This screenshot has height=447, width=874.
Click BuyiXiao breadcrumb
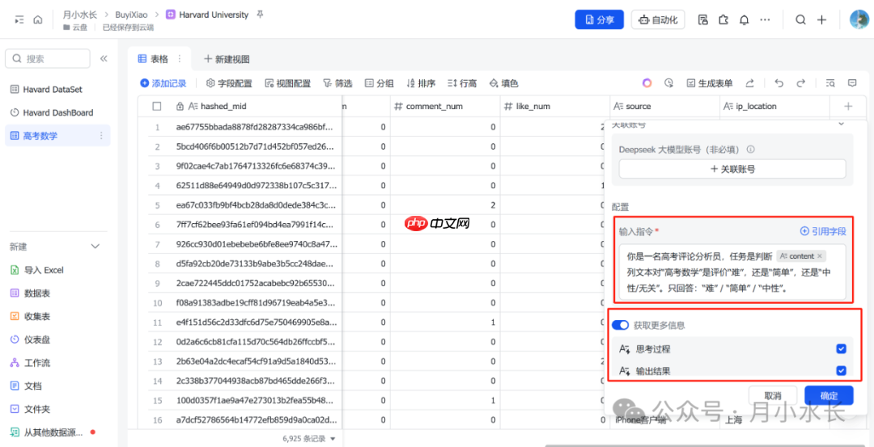click(132, 15)
